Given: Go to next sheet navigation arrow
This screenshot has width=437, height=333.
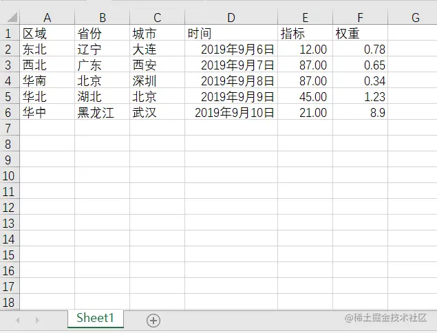Looking at the screenshot, I should (37, 321).
